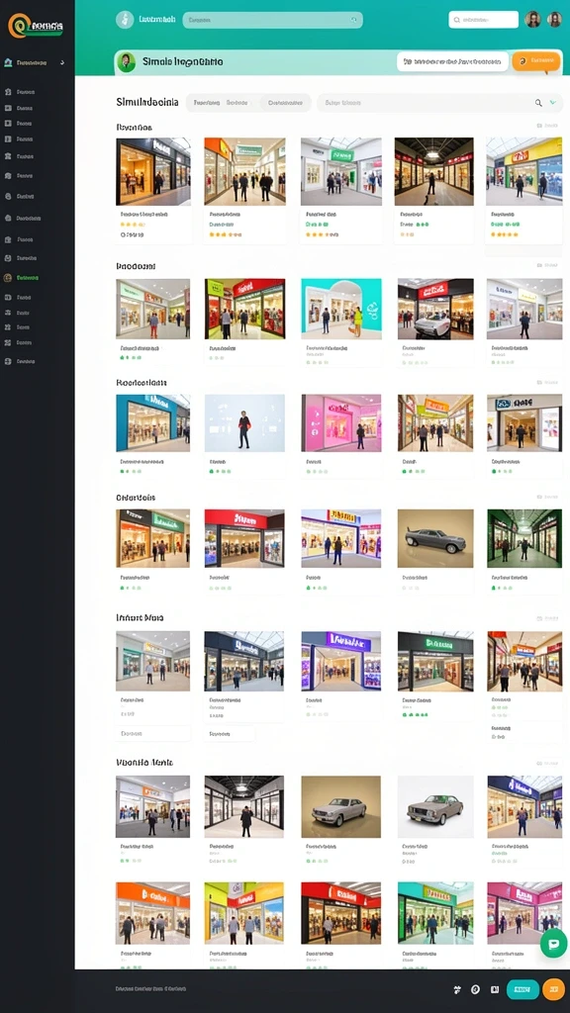Image resolution: width=570 pixels, height=1013 pixels.
Task: Click the orange button in the page banner
Action: [x=535, y=61]
